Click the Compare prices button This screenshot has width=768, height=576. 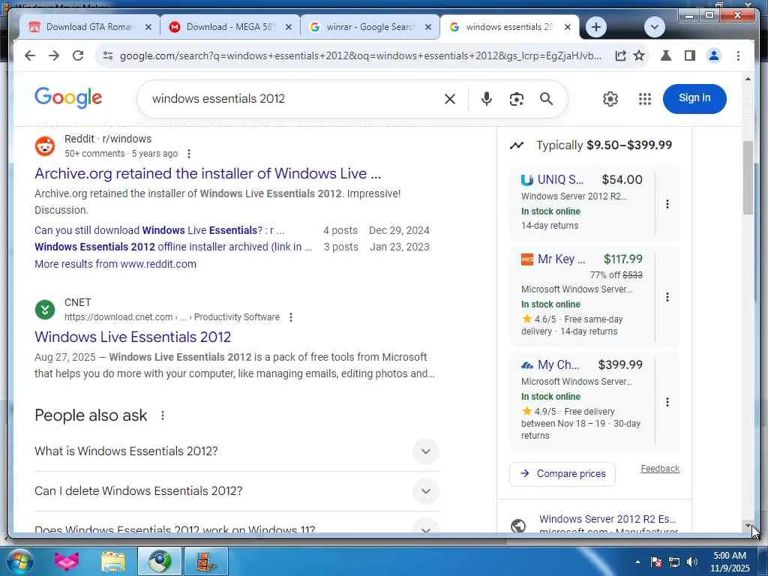562,474
